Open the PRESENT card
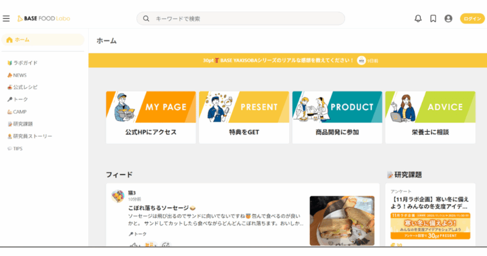The width and height of the screenshot is (487, 256). (244, 117)
